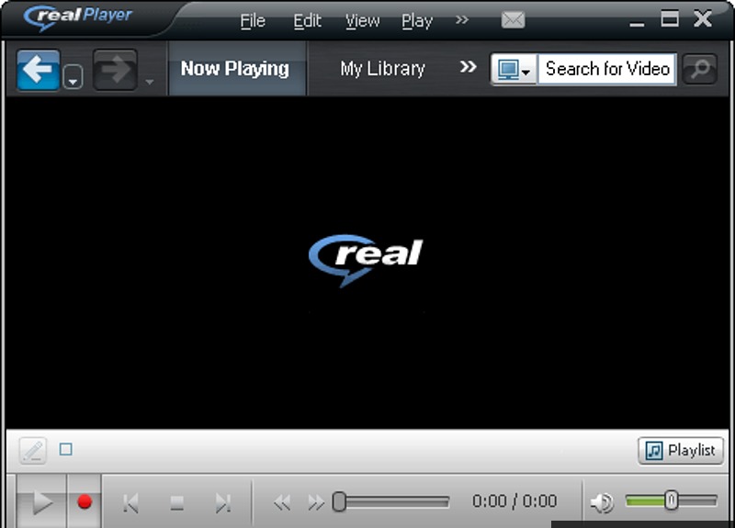The image size is (735, 528).
Task: Open the search type monitor dropdown
Action: [x=514, y=70]
